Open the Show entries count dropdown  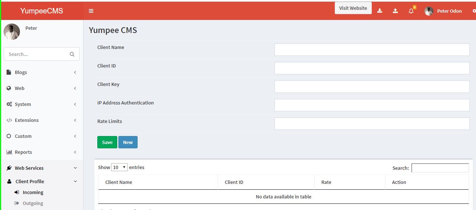coord(119,167)
